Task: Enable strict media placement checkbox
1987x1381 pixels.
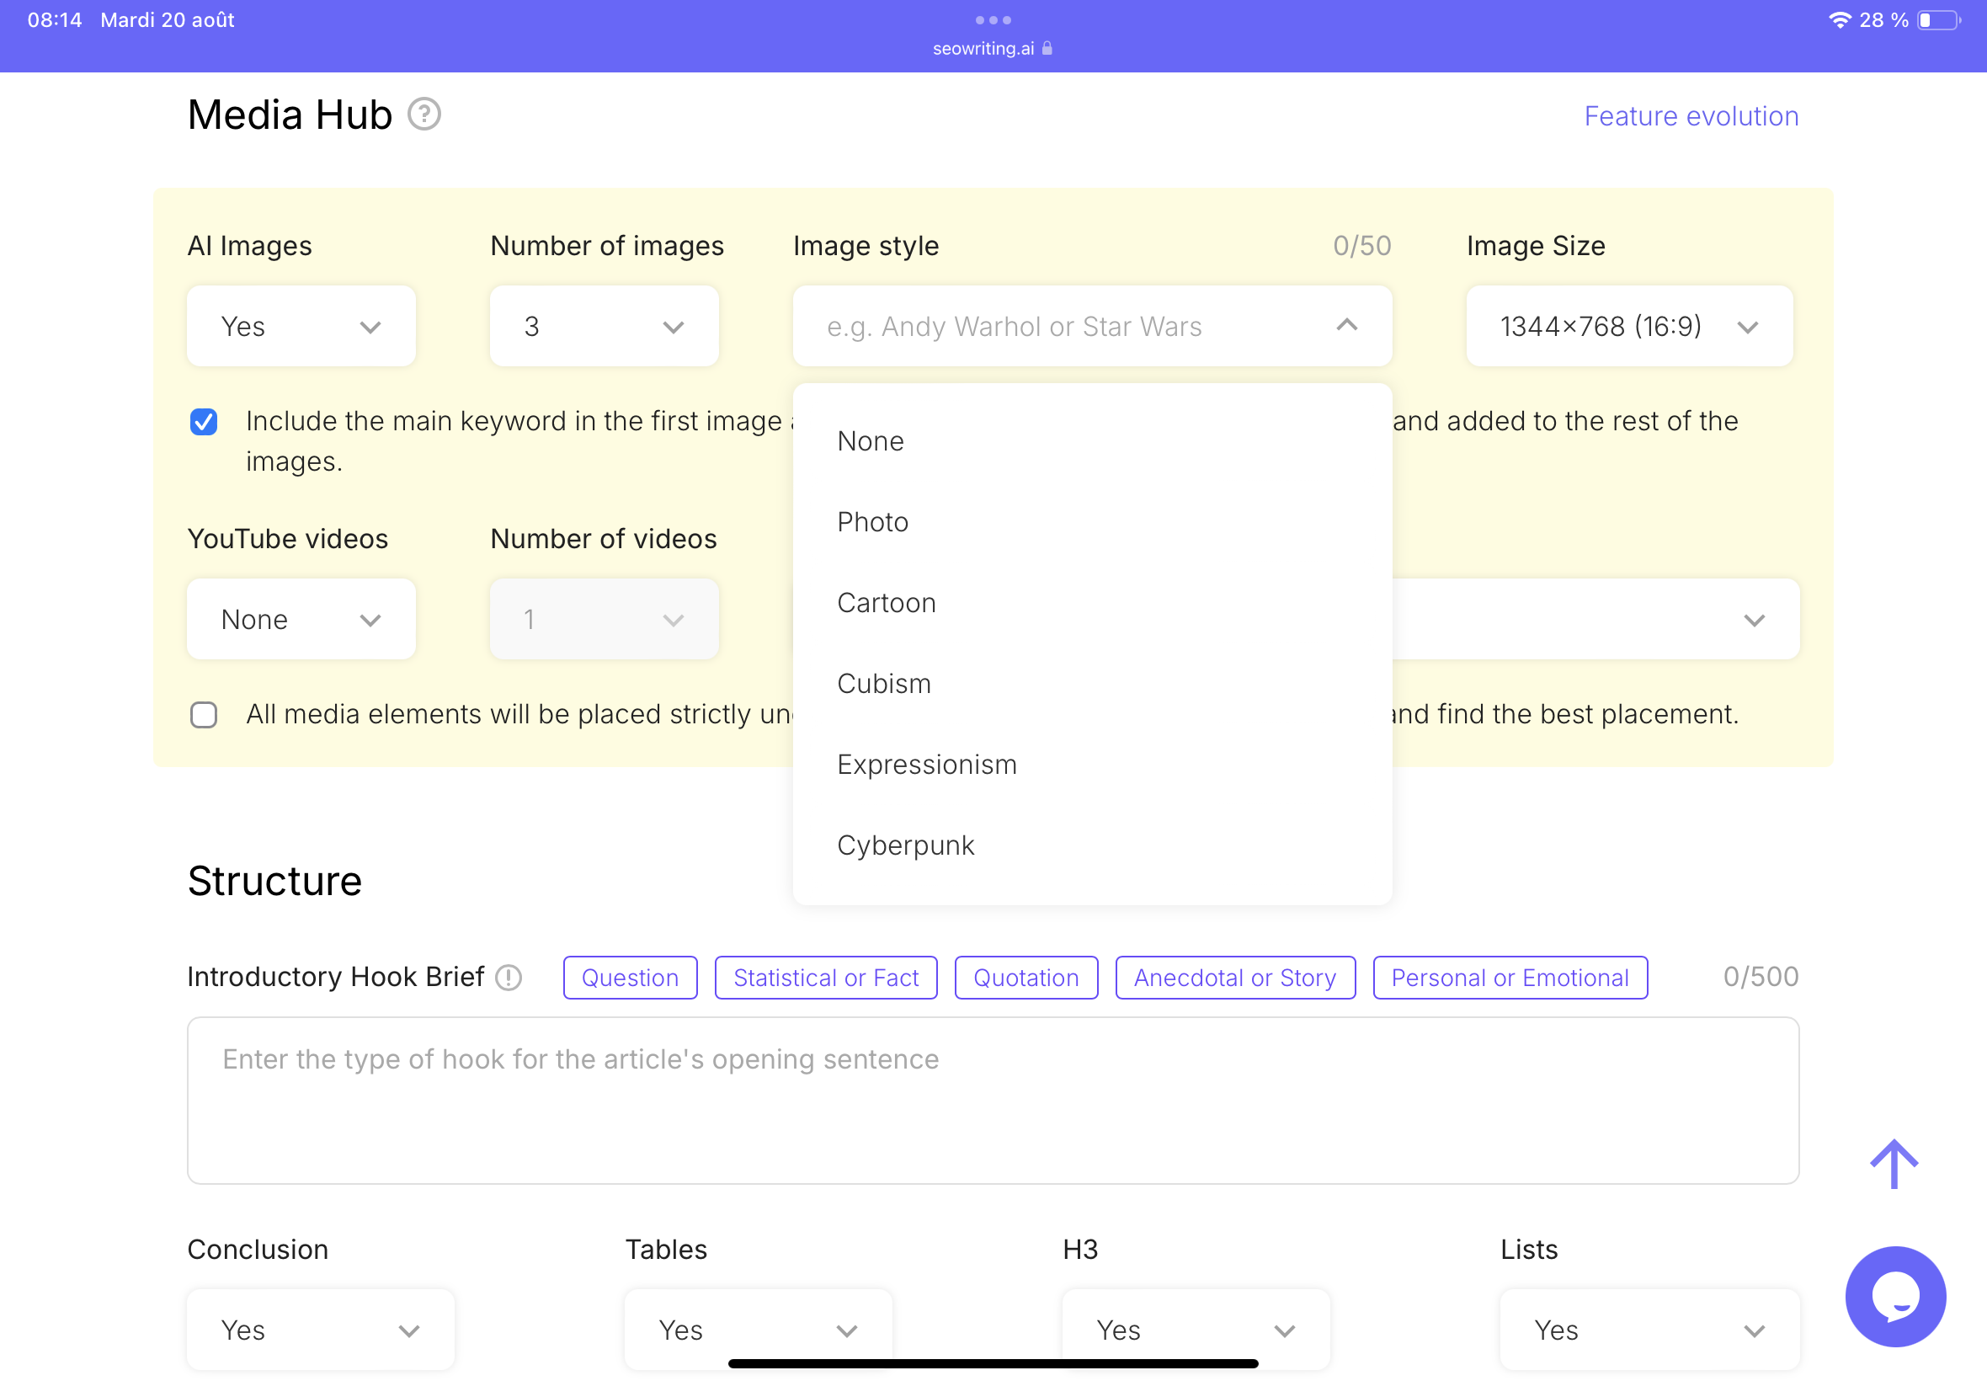Action: click(x=204, y=715)
